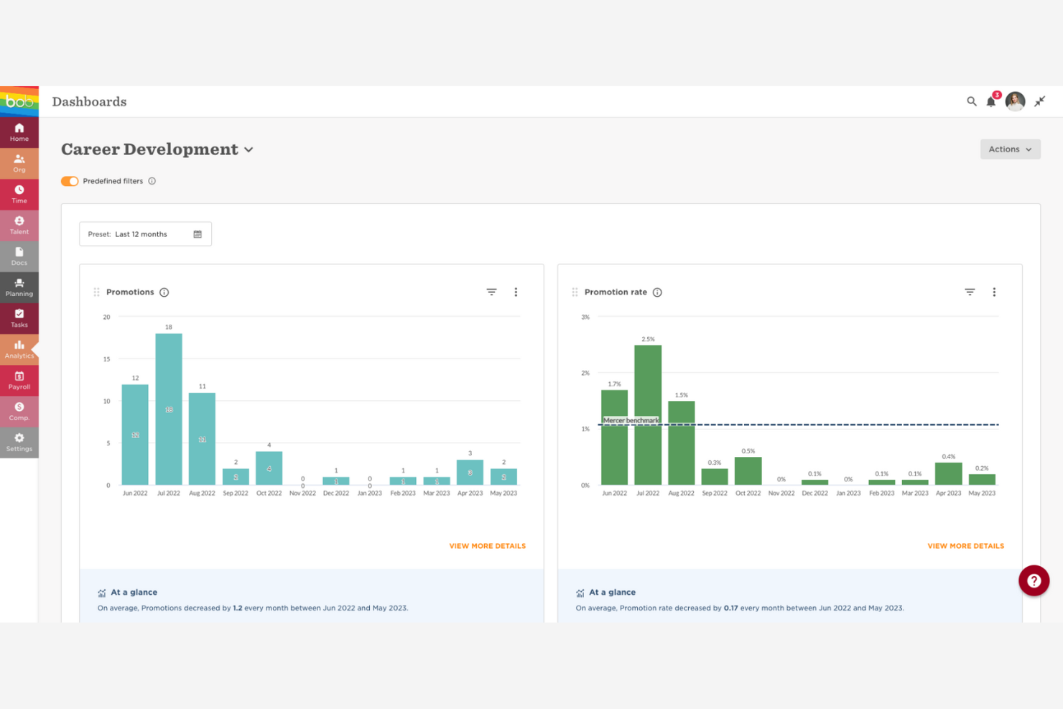
Task: Click the Promotion rate widget title
Action: 616,292
